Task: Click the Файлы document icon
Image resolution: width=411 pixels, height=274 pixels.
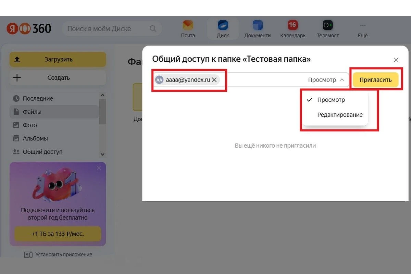Action: [16, 112]
